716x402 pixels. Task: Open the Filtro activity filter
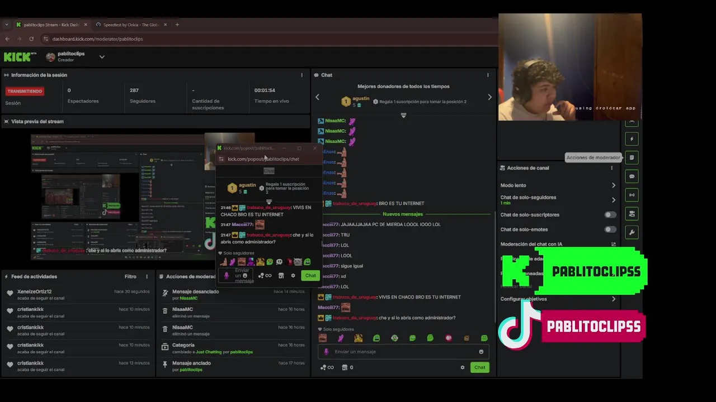130,276
